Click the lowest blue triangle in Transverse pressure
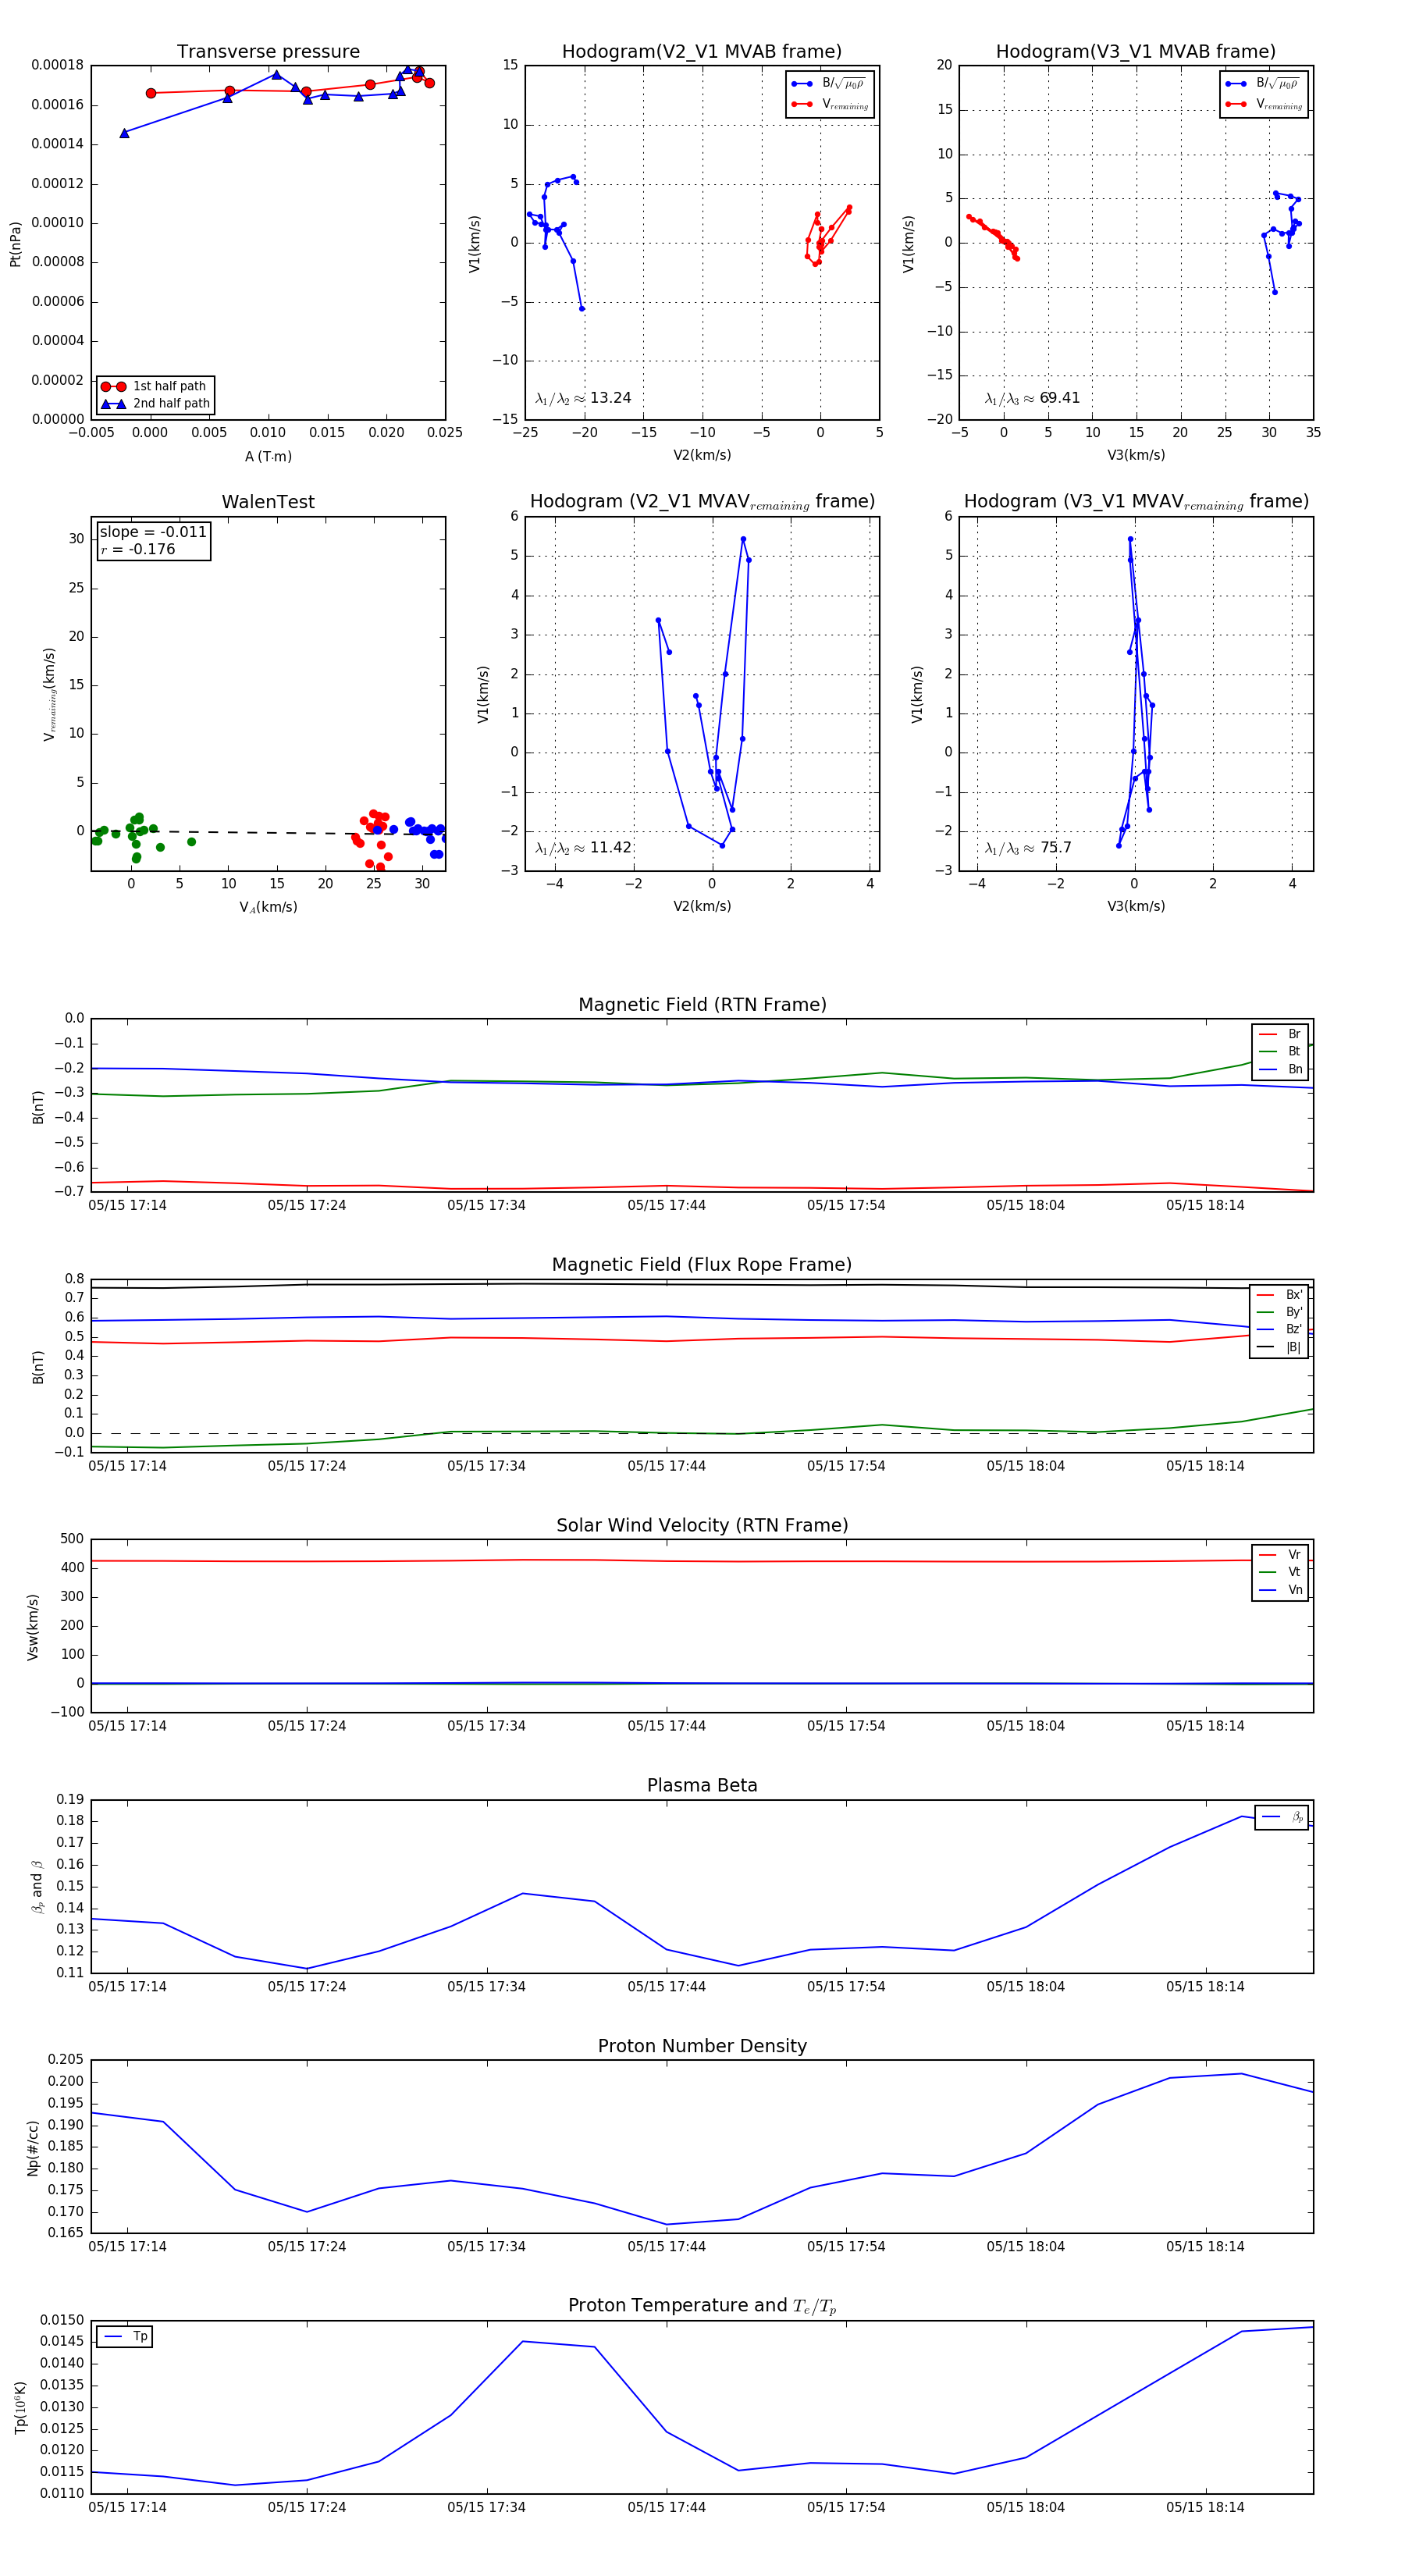This screenshot has width=1405, height=2576. 124,133
